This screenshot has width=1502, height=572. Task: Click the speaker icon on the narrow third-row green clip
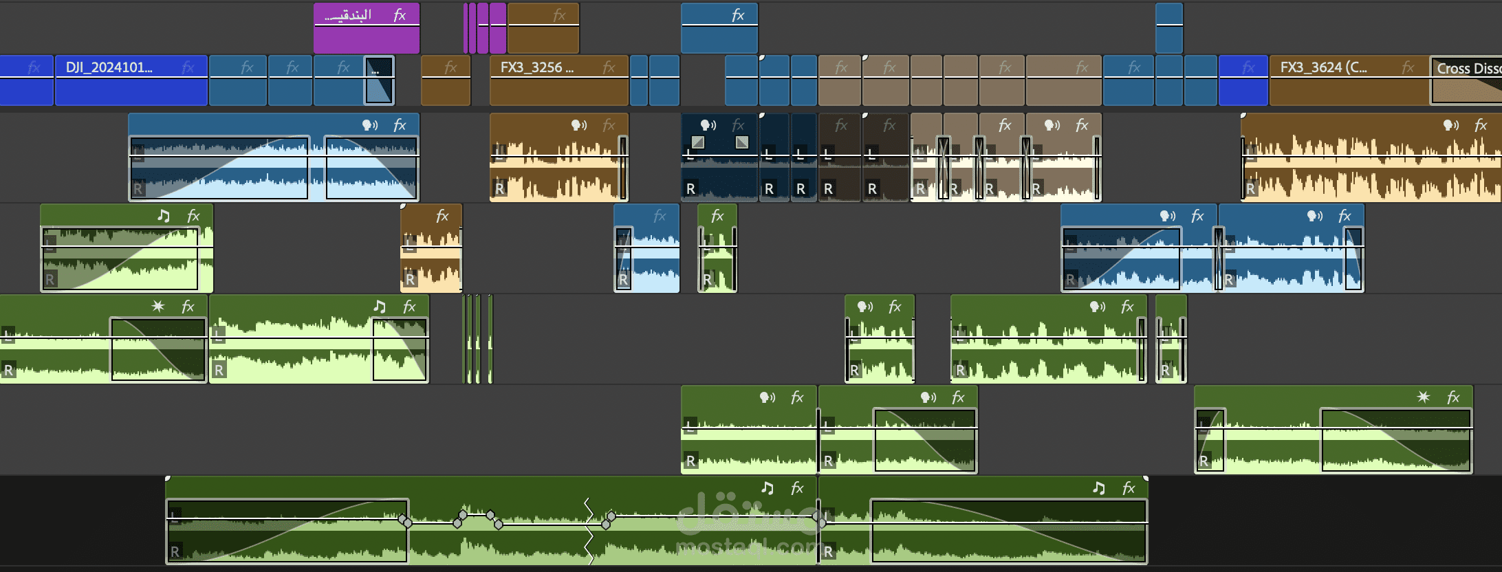click(x=865, y=307)
